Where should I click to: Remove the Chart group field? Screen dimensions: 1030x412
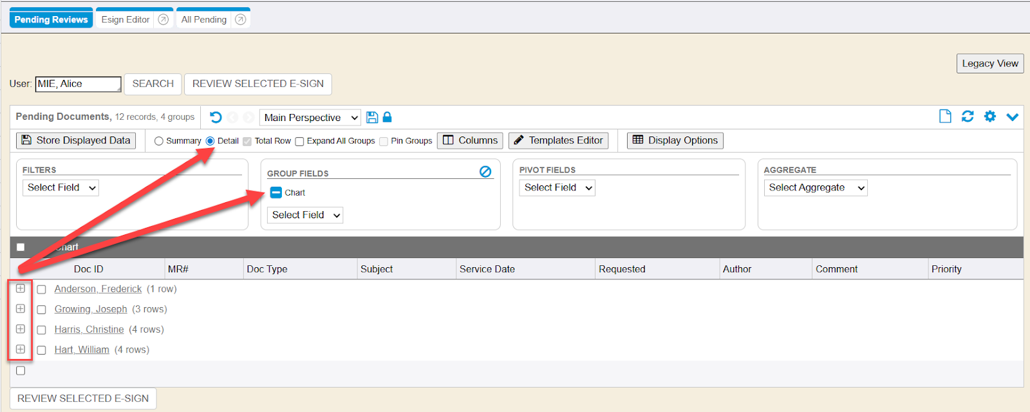pyautogui.click(x=276, y=192)
